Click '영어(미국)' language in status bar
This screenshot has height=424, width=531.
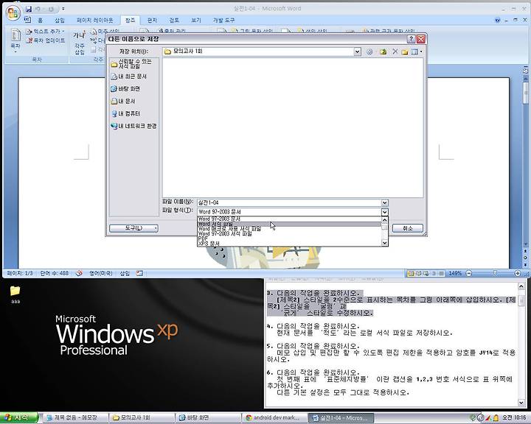(100, 273)
